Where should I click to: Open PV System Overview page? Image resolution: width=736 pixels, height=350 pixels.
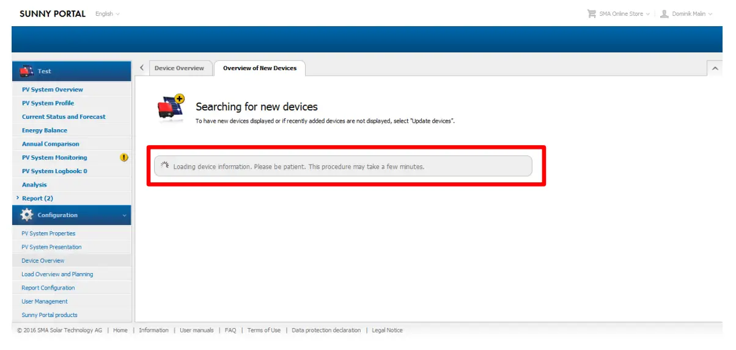coord(53,90)
